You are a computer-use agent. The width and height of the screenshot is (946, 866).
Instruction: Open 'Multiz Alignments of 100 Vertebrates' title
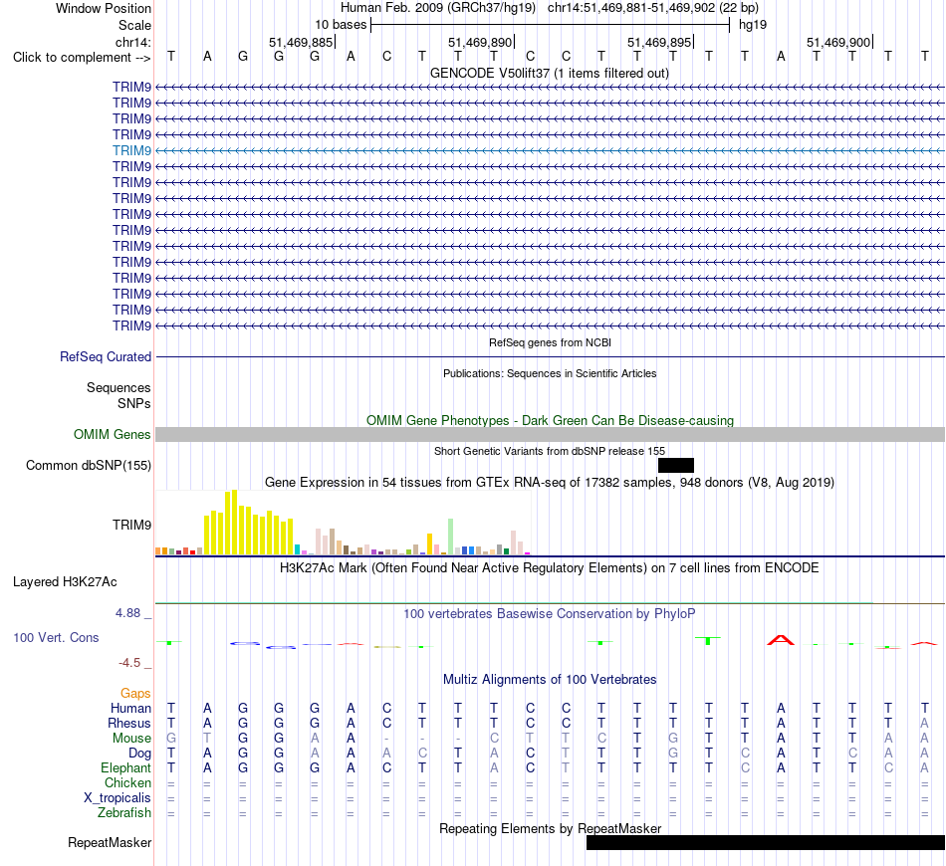pyautogui.click(x=550, y=680)
